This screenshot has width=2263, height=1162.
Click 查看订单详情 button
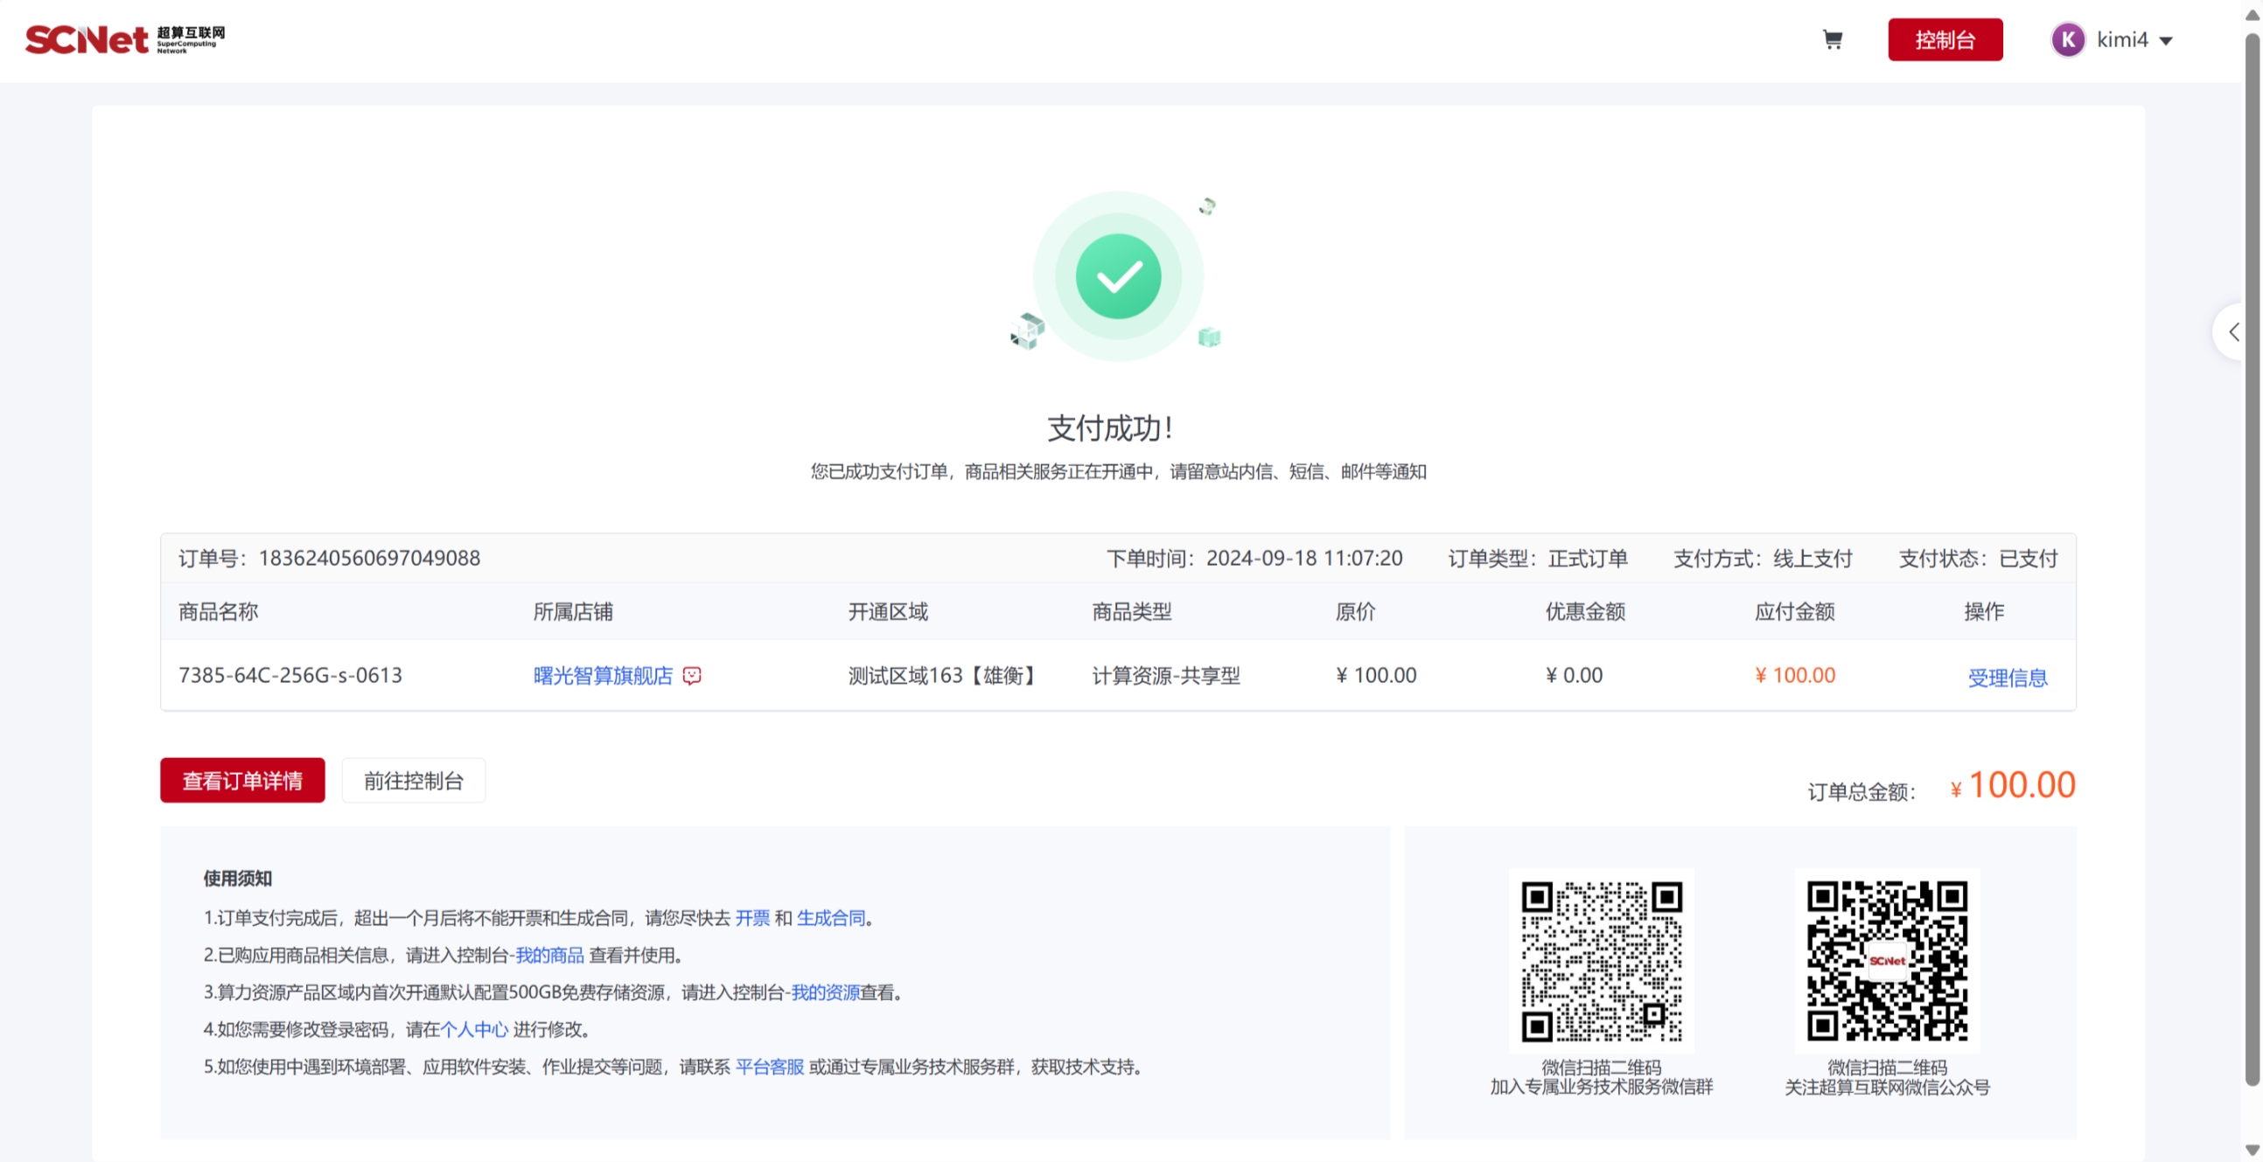tap(242, 780)
